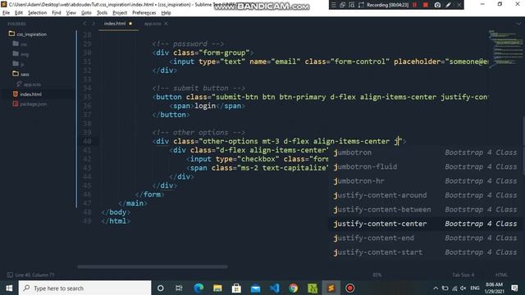Image resolution: width=525 pixels, height=295 pixels.
Task: Open the View menu
Action: click(x=71, y=13)
